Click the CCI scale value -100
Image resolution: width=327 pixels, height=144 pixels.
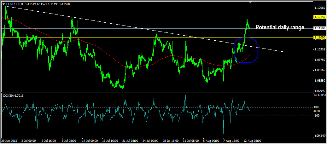[x=318, y=115]
